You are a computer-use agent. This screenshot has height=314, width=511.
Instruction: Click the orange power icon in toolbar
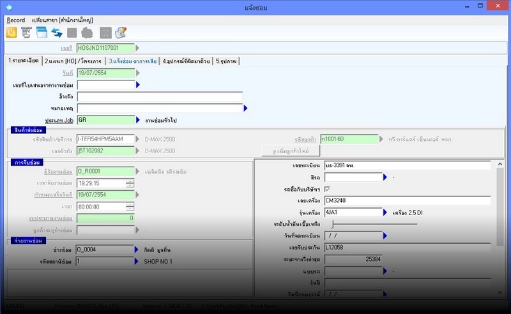tap(11, 33)
